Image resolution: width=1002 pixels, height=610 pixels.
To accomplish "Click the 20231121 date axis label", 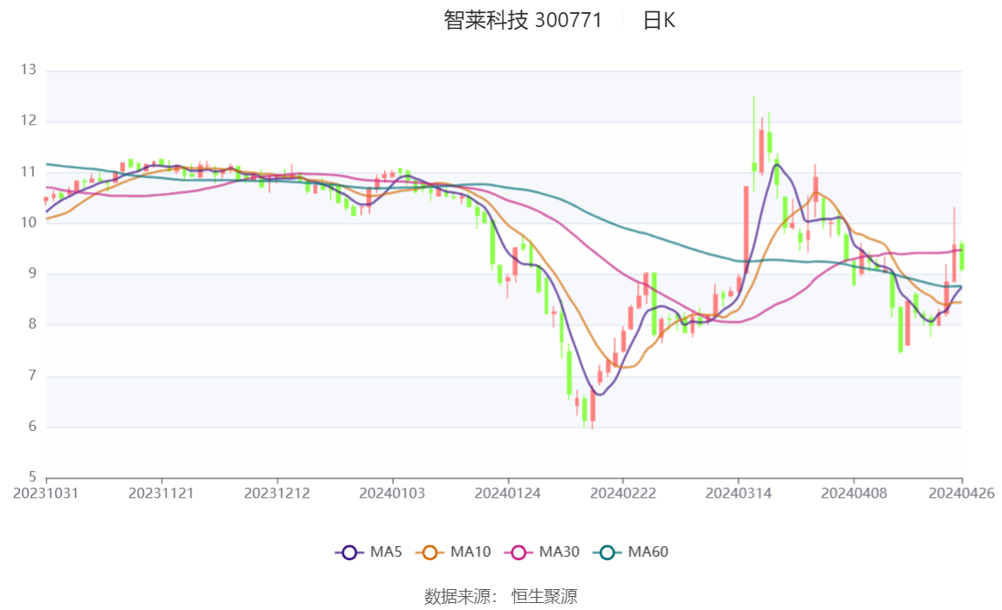I will coord(161,493).
